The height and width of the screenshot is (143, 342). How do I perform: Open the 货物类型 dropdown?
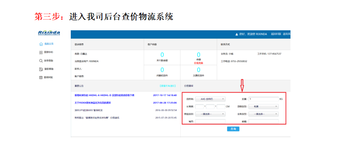coord(263,107)
